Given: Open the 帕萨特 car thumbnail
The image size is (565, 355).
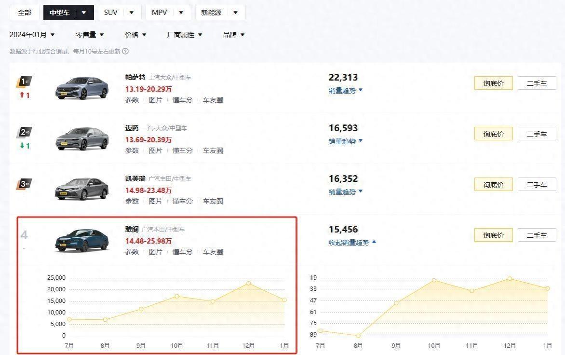Looking at the screenshot, I should [x=82, y=88].
